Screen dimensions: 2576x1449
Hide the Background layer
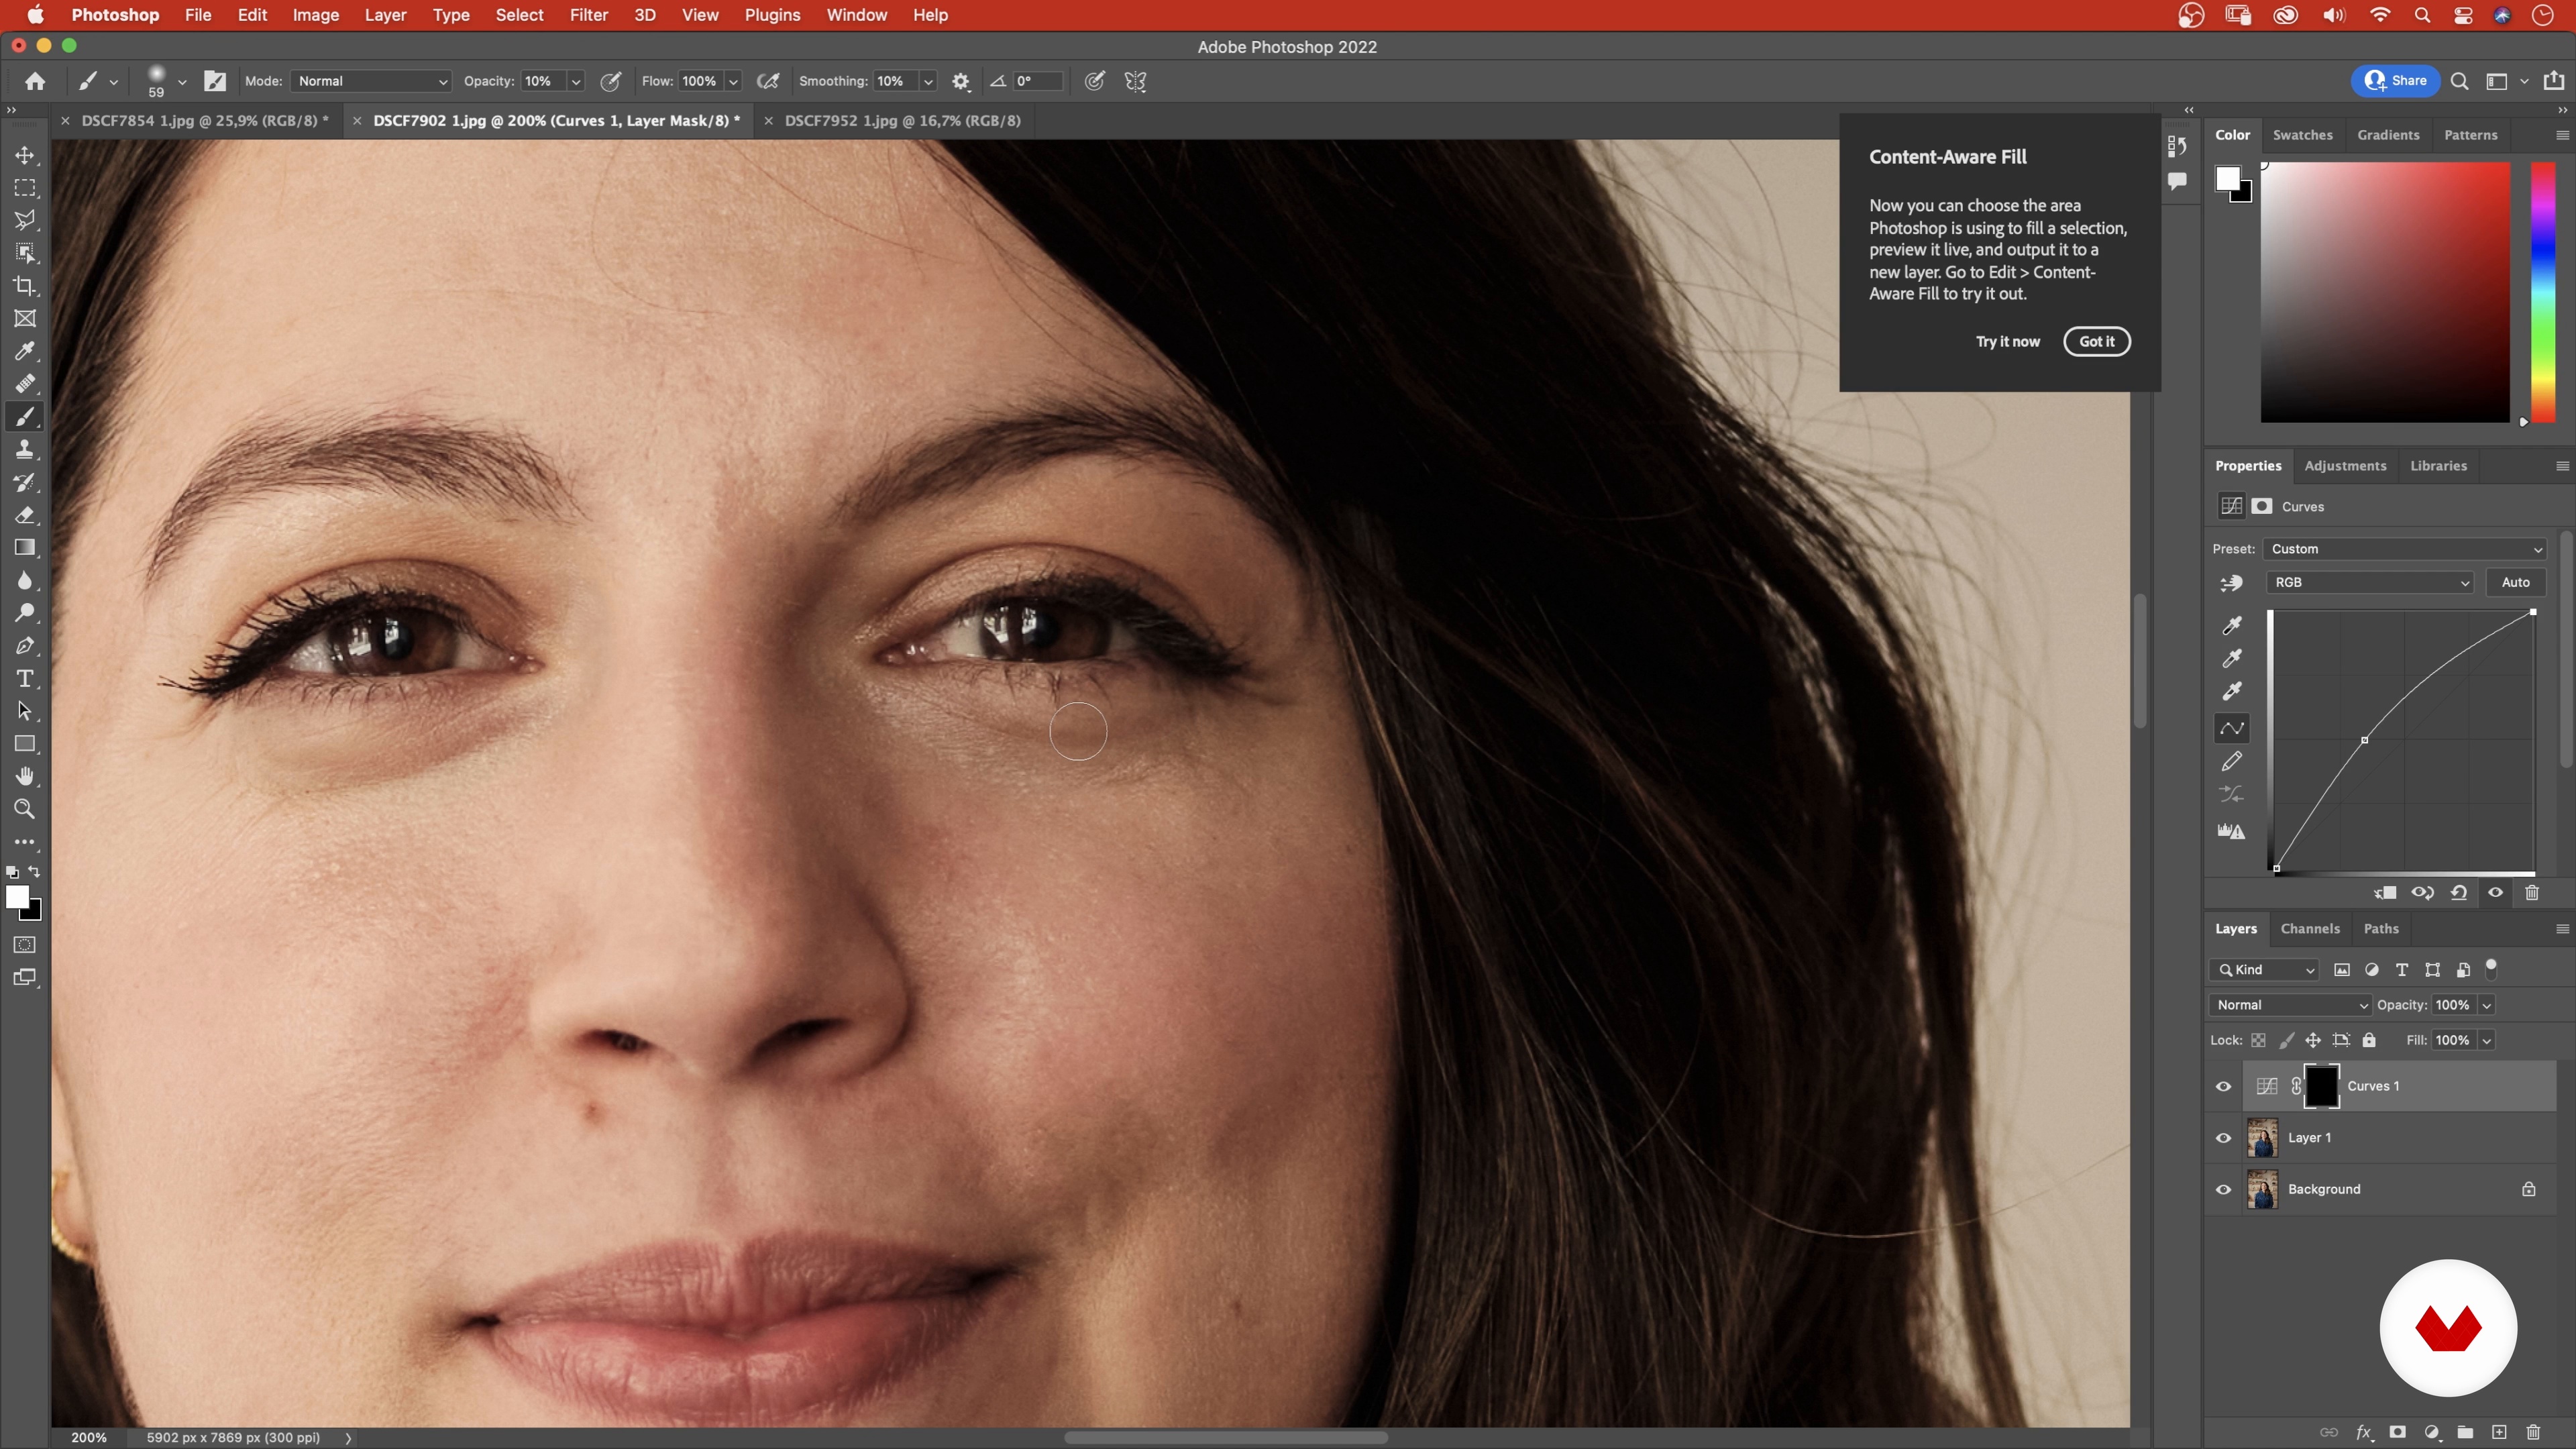coord(2223,1190)
